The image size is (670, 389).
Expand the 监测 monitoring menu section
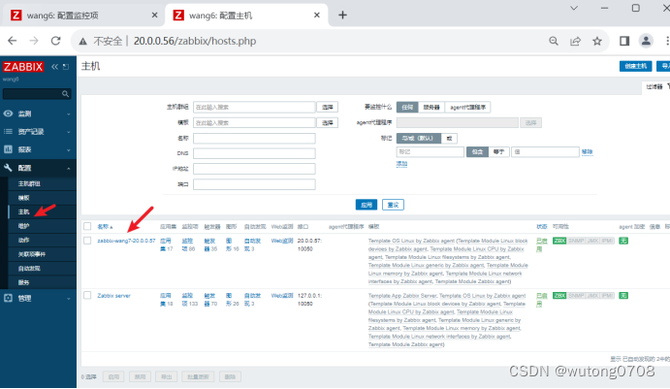[x=38, y=113]
